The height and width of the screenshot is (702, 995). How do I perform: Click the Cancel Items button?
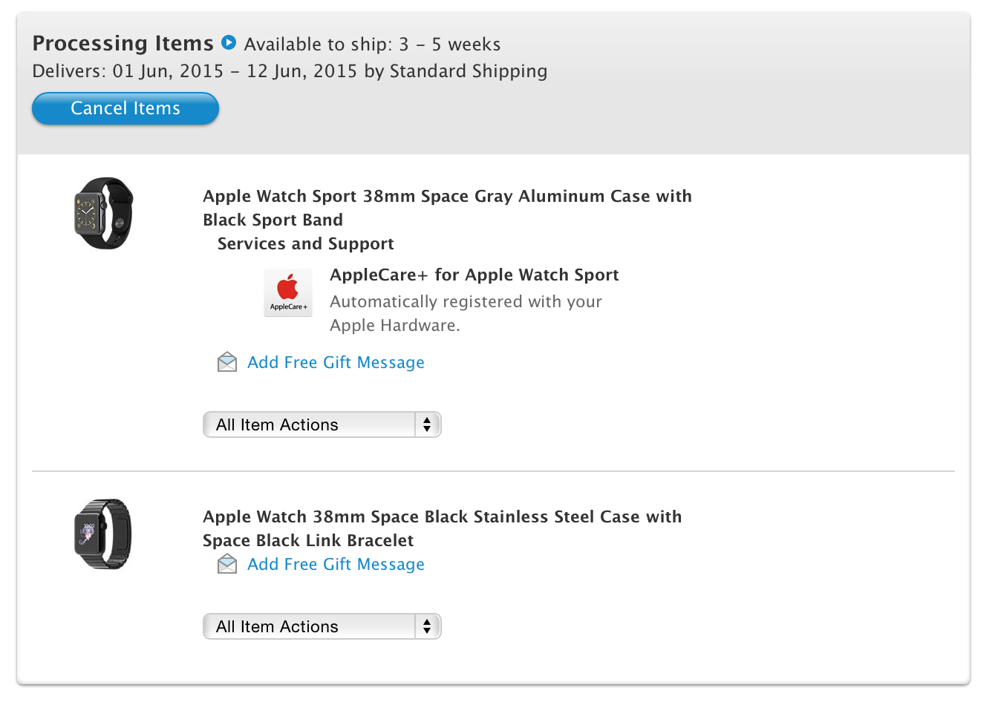(125, 108)
